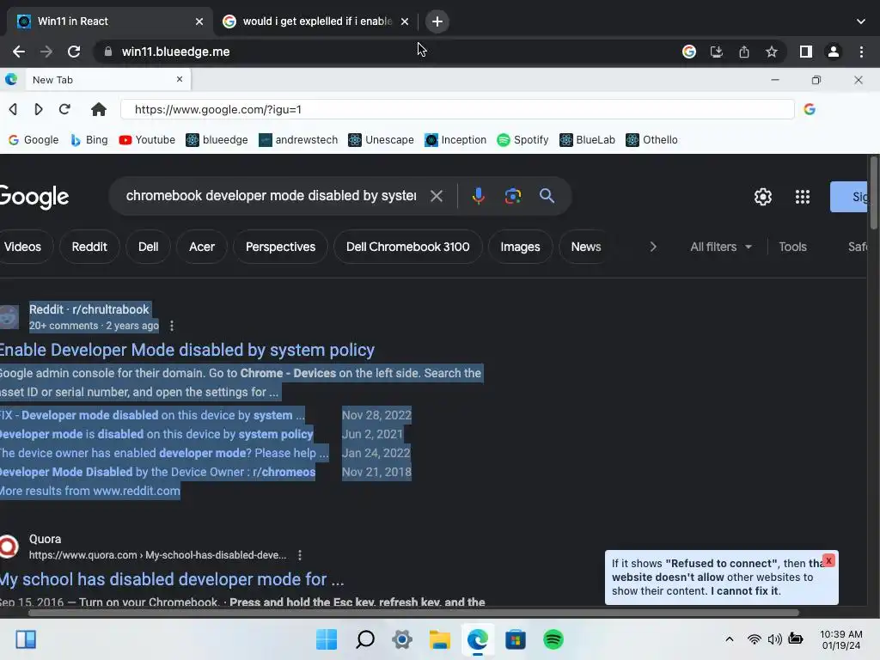Submit search with magnifier icon
Screen dimensions: 880x660
tap(547, 195)
